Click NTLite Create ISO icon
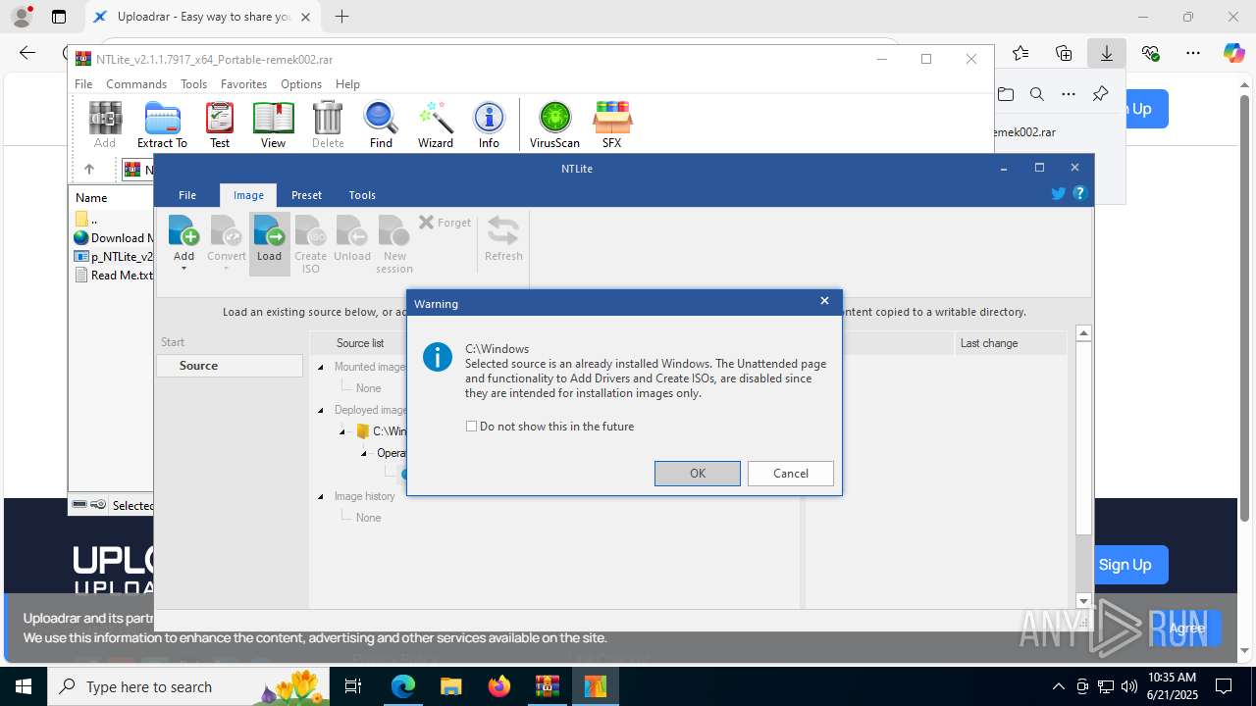This screenshot has height=706, width=1256. pos(311,244)
